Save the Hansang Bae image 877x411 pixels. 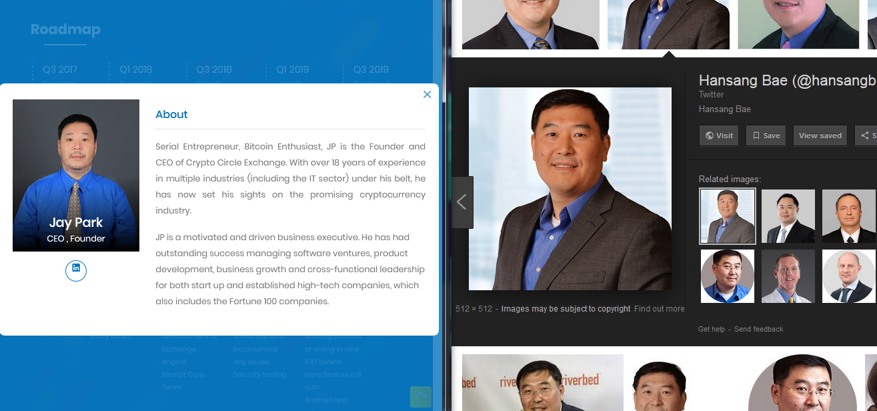[766, 135]
